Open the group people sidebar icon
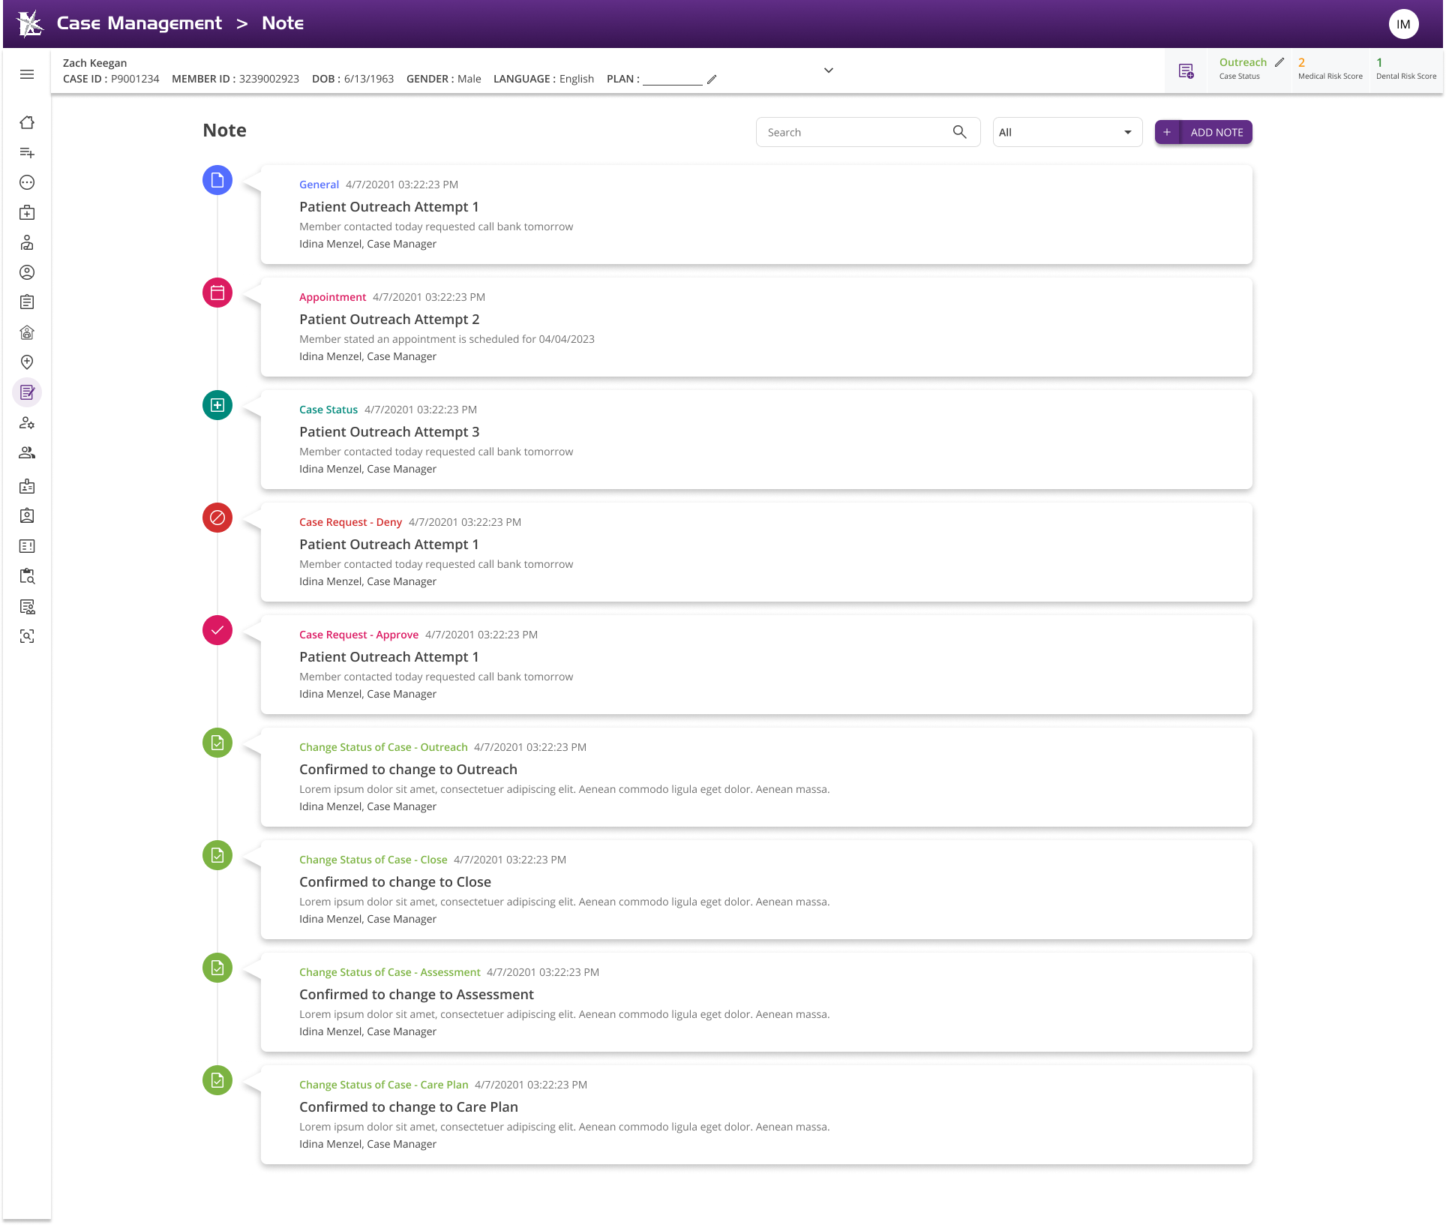This screenshot has height=1225, width=1446. click(27, 452)
